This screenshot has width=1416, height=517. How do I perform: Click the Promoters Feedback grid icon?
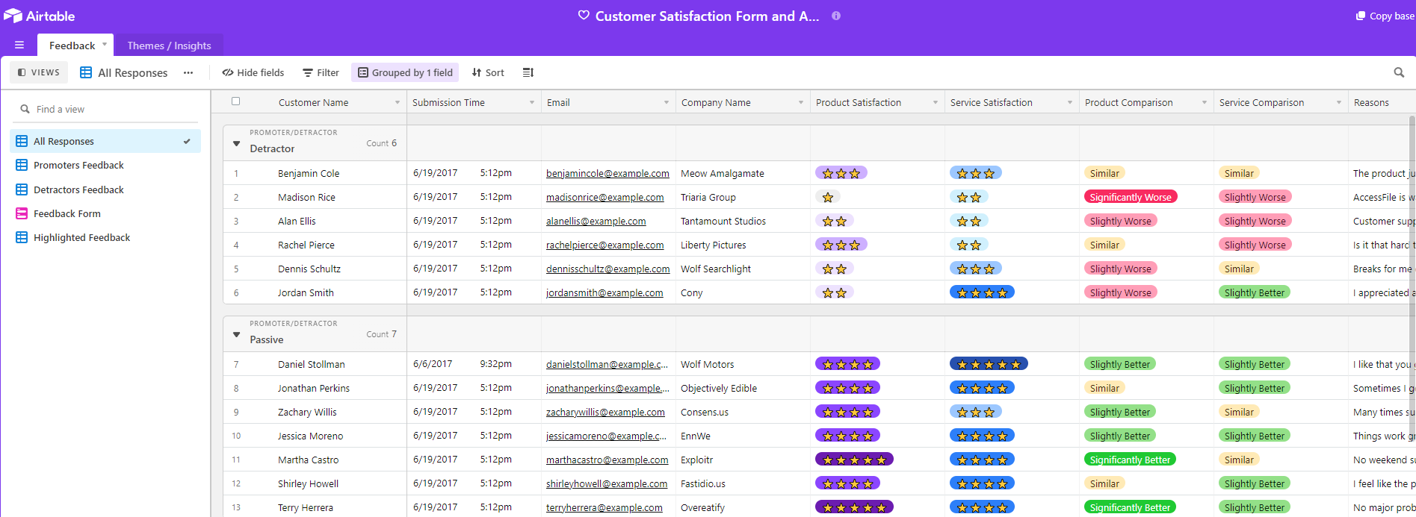22,165
